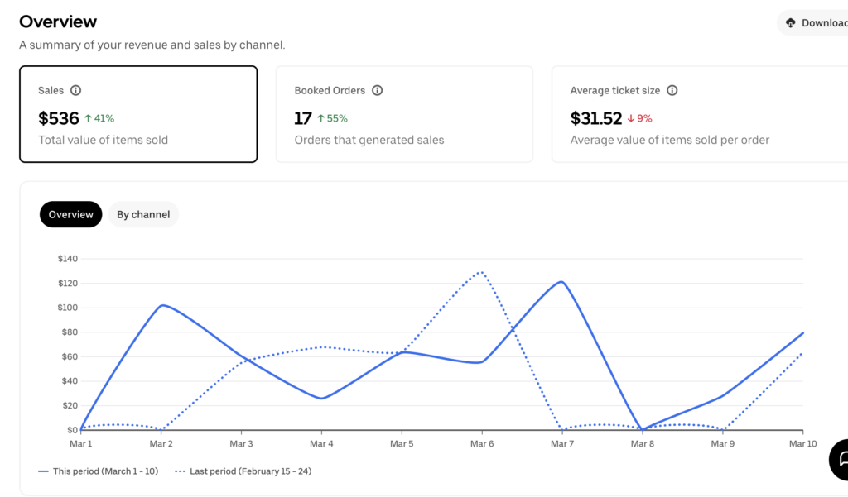Open the Average ticket size info tooltip icon
Screen dimensions: 848x497
[672, 91]
